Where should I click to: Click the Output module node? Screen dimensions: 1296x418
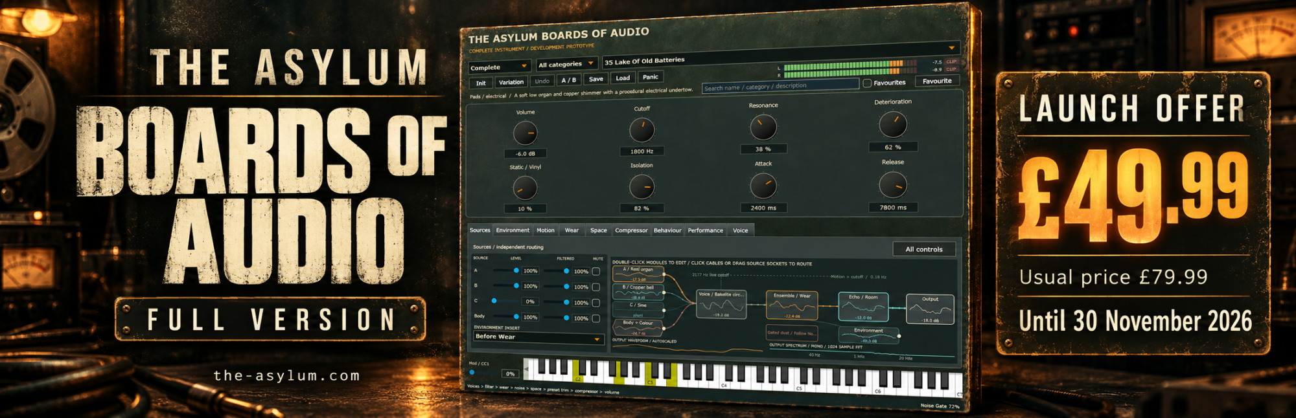[930, 309]
